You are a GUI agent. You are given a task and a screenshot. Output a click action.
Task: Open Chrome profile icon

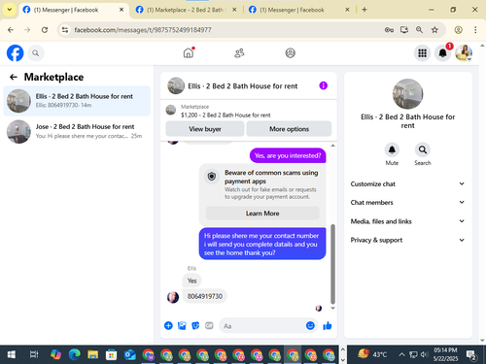click(458, 30)
